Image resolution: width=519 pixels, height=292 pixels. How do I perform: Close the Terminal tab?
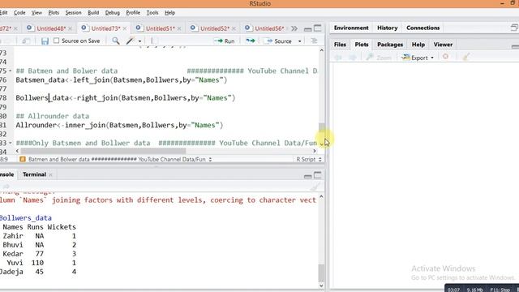point(50,174)
